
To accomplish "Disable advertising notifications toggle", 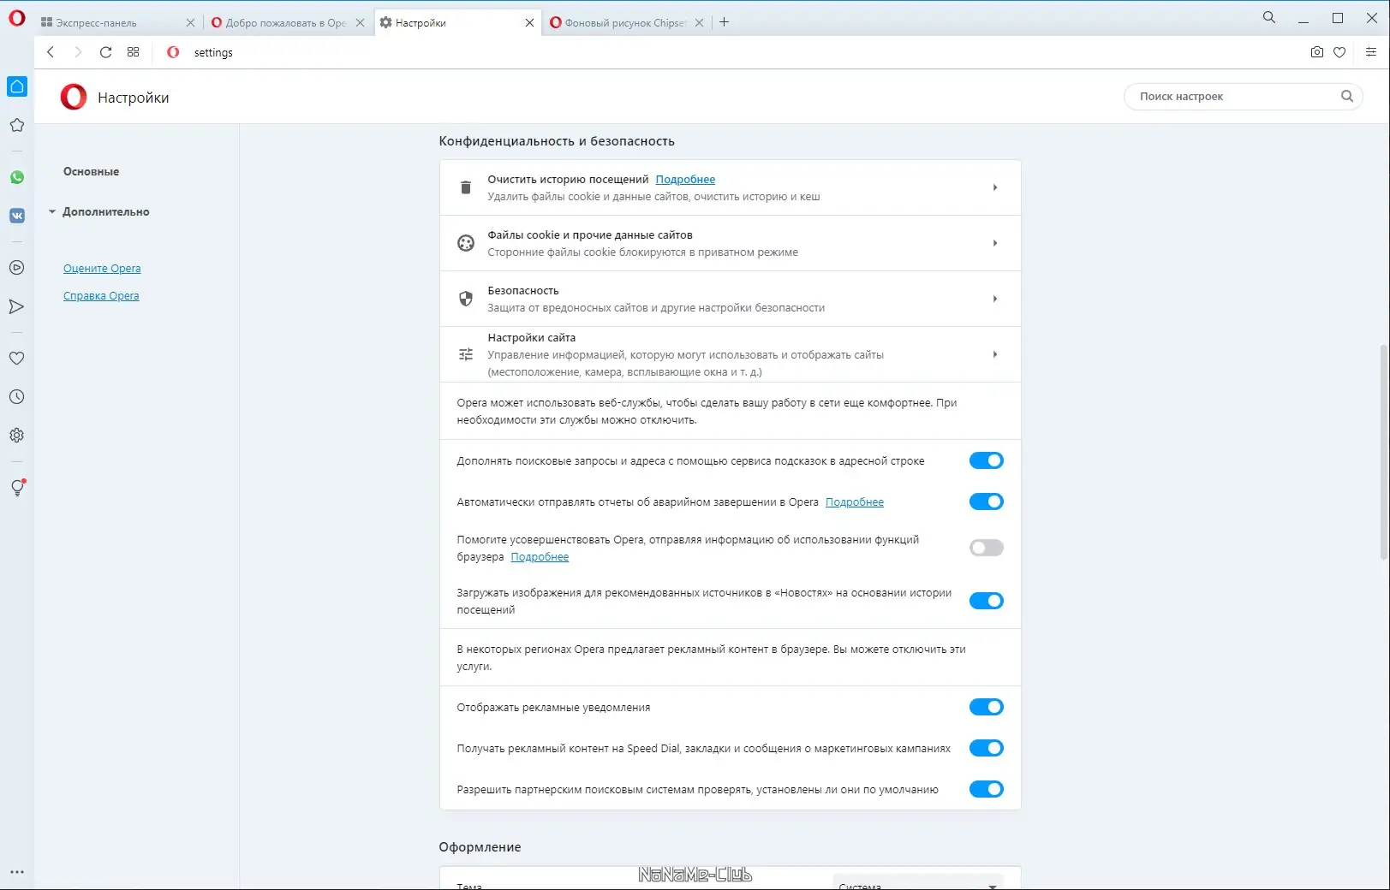I will (x=986, y=707).
